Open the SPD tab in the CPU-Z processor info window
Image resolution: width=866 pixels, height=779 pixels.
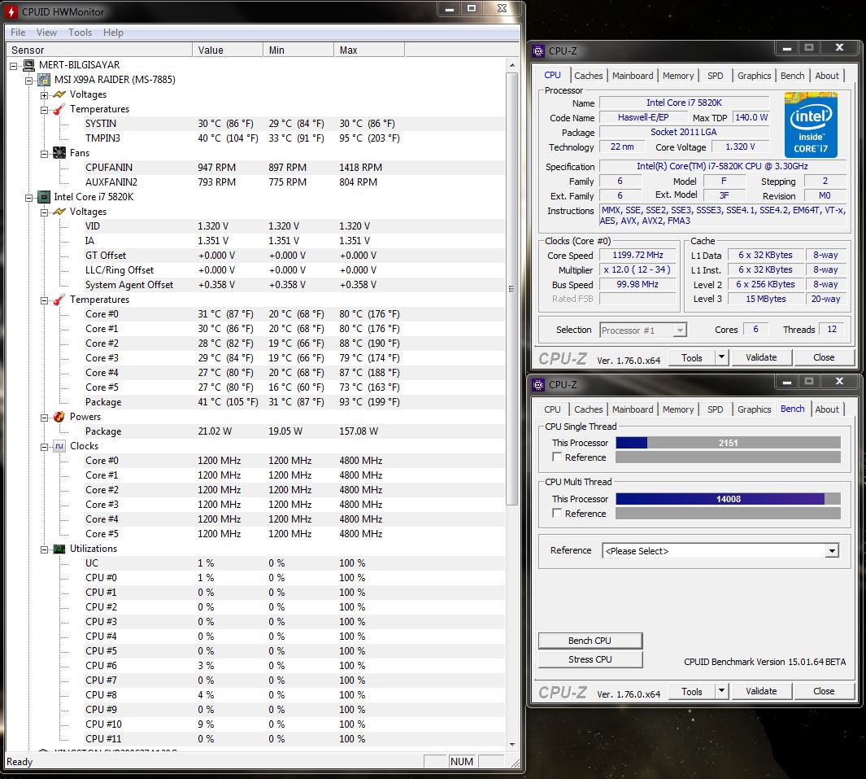click(x=716, y=76)
